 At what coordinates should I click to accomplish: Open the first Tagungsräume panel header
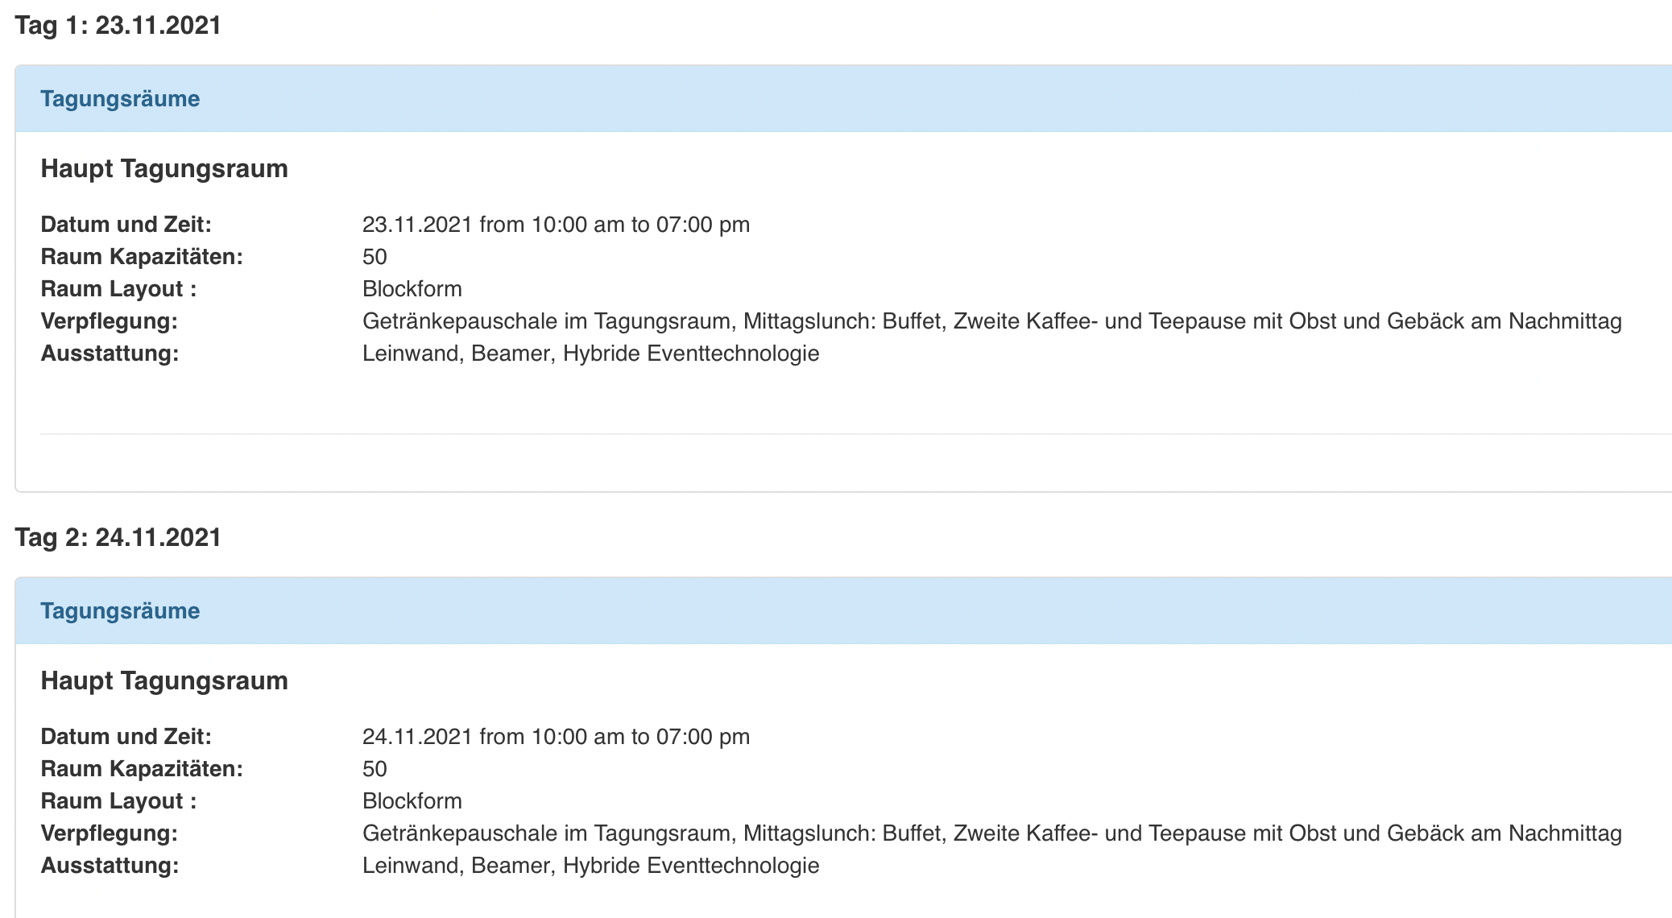pos(843,99)
